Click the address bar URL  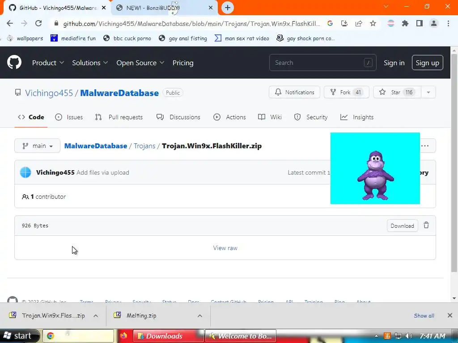pyautogui.click(x=191, y=24)
